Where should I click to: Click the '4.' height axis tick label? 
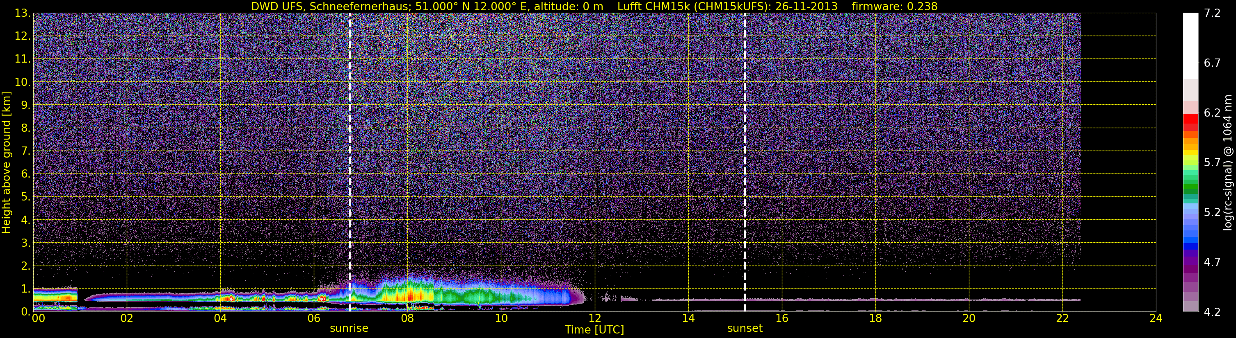(25, 220)
